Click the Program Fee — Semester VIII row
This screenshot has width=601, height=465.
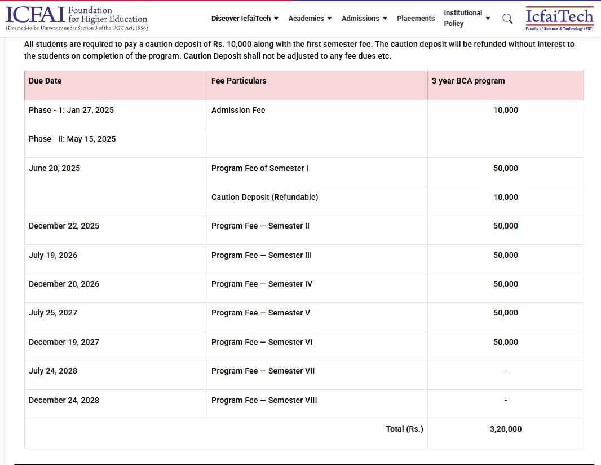[264, 400]
